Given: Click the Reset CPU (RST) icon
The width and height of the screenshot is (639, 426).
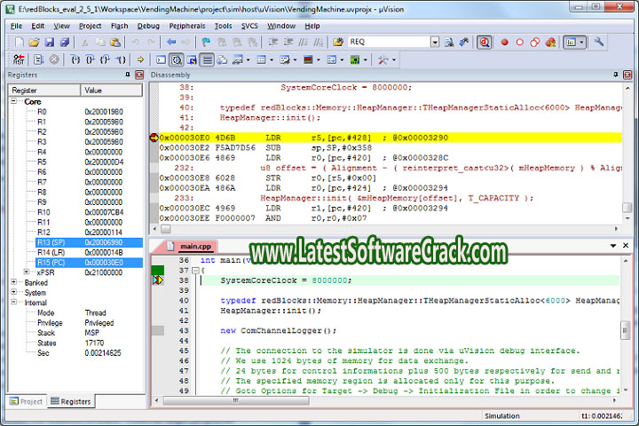Looking at the screenshot, I should pyautogui.click(x=17, y=59).
